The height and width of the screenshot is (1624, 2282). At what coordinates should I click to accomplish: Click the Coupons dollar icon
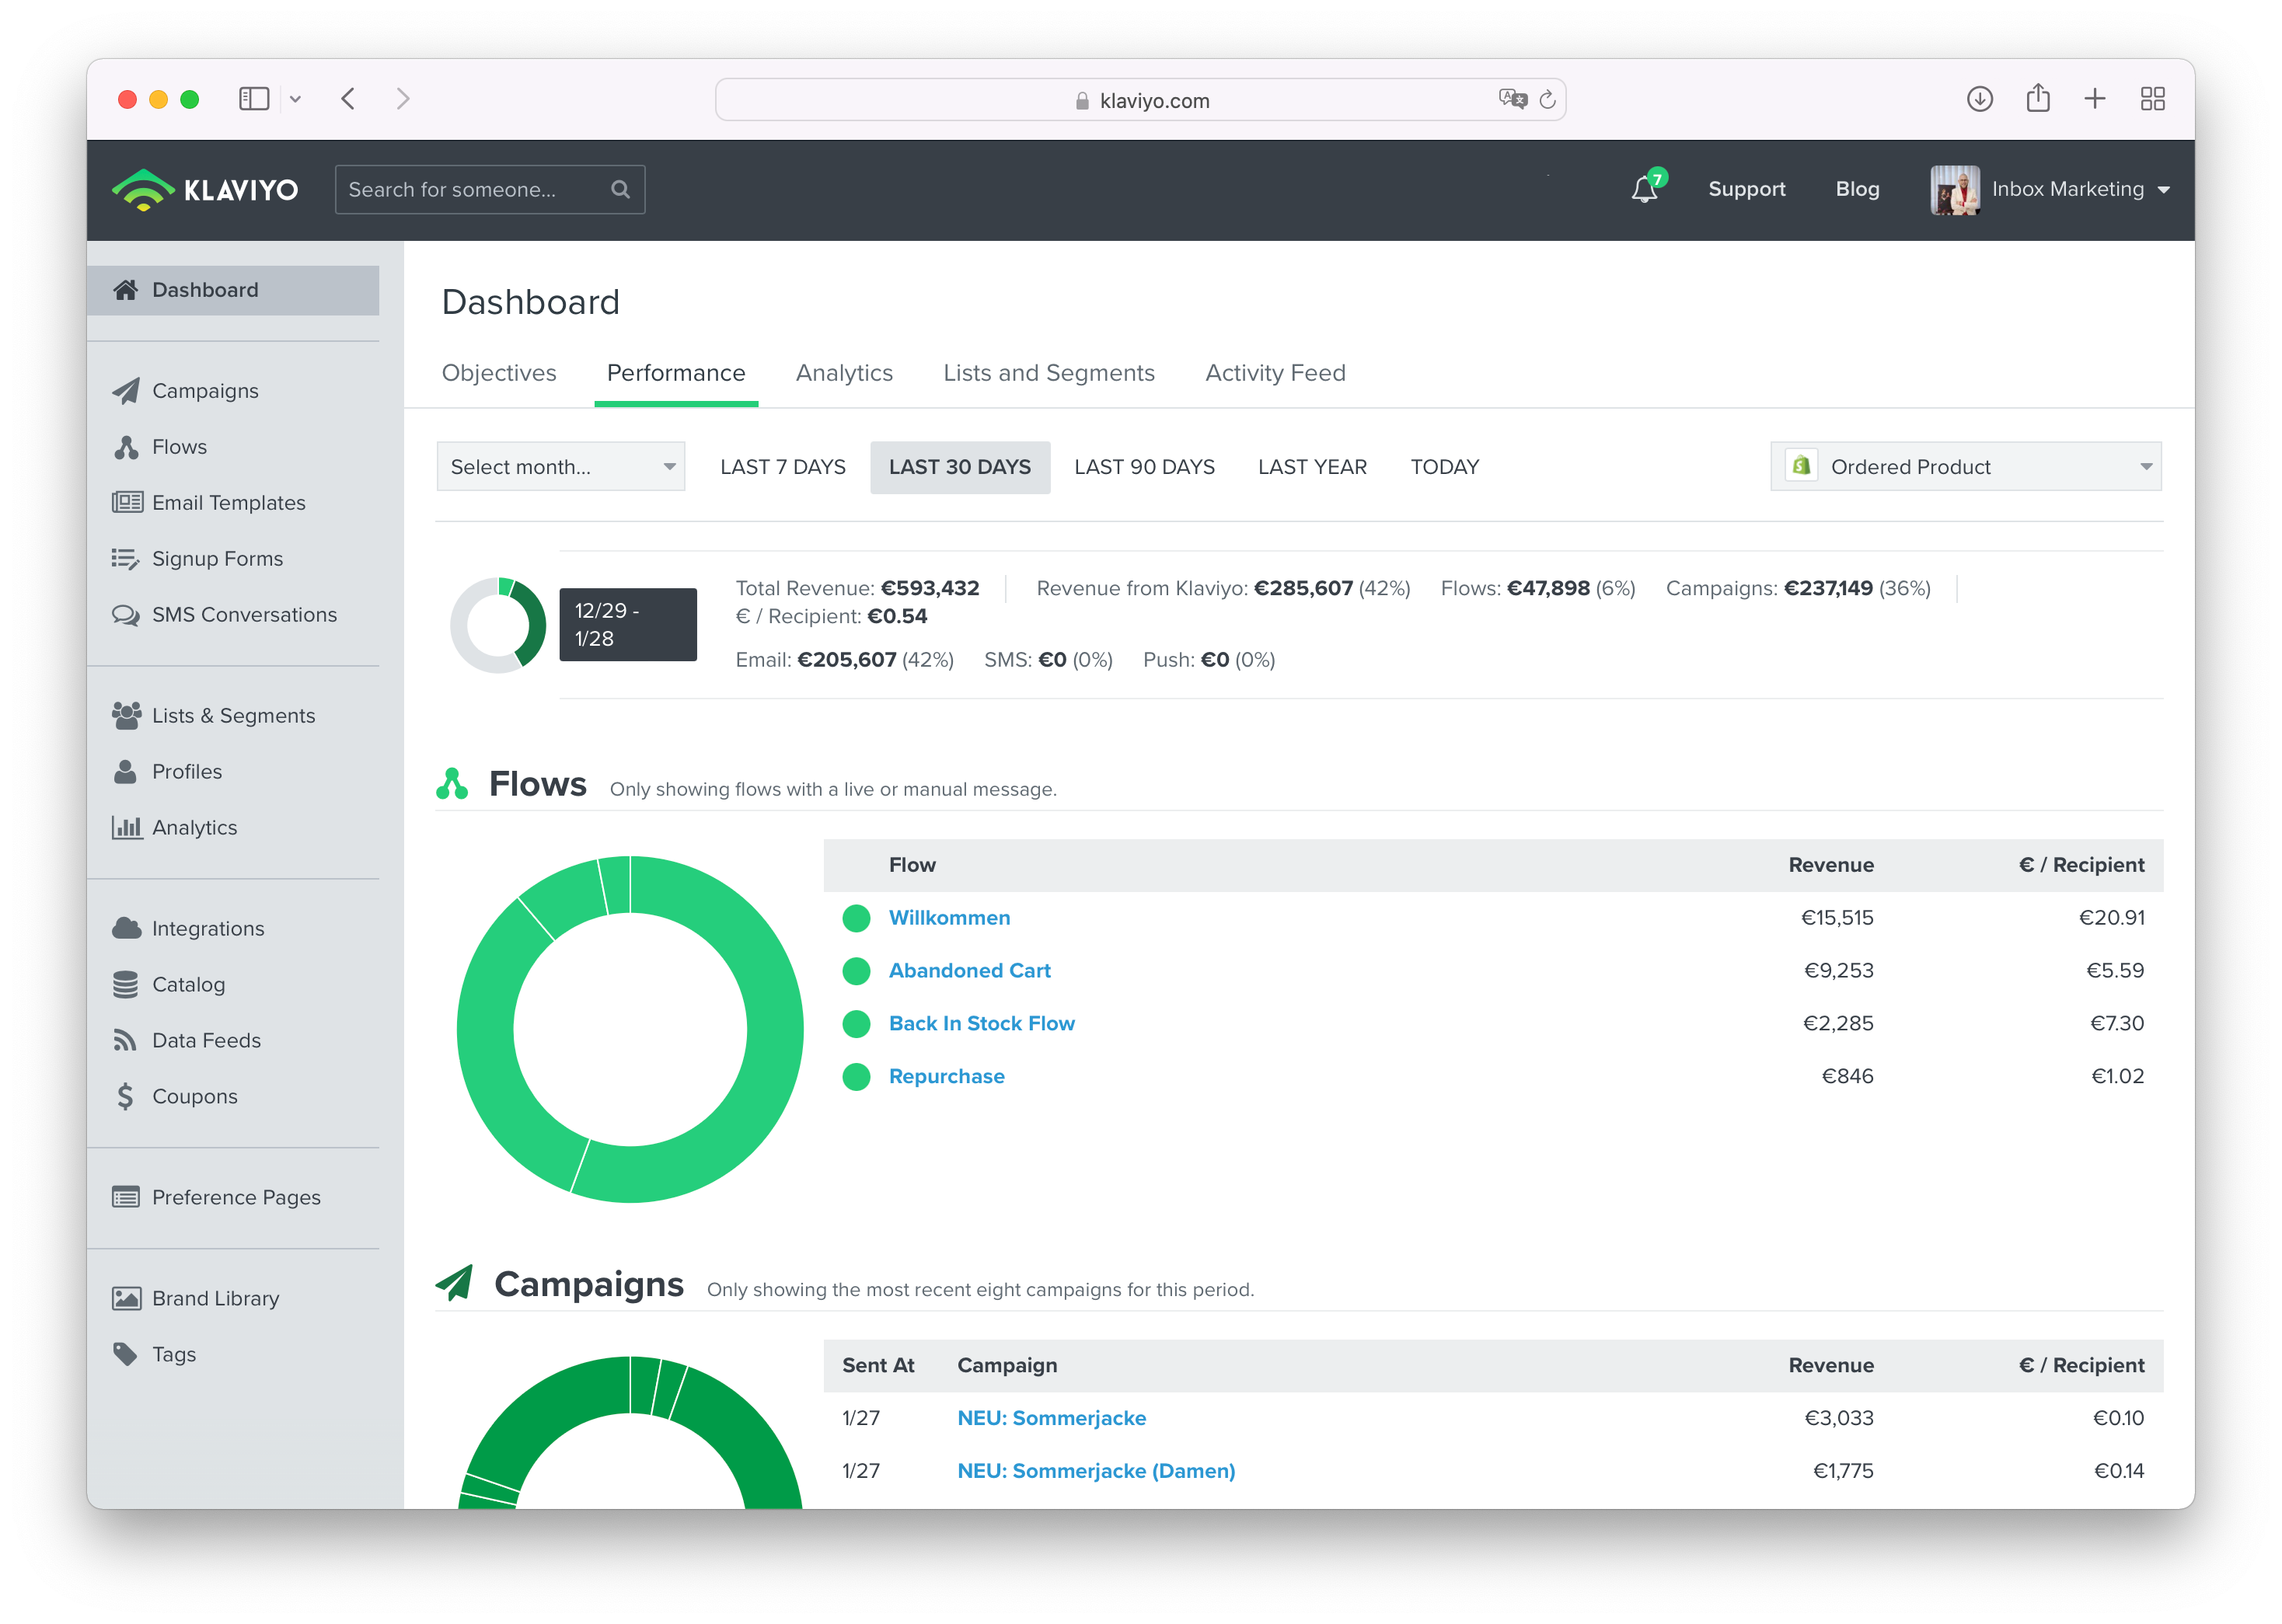(125, 1097)
